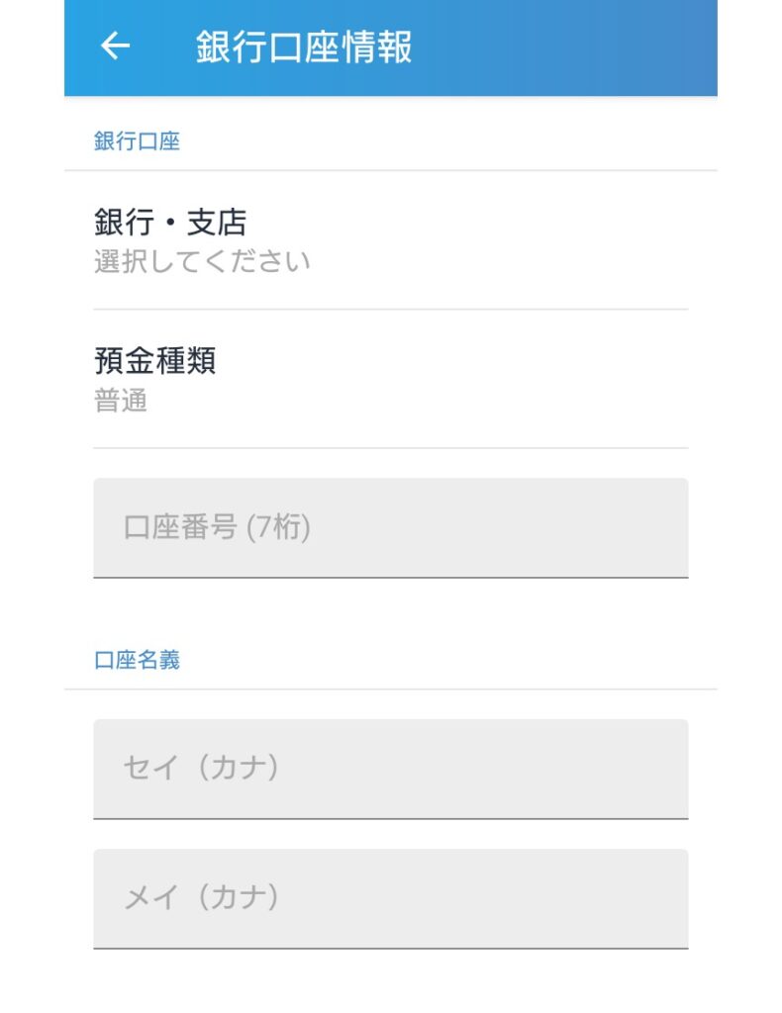Focus the セイ（カナ）input field
Viewport: 782px width, 1013px height.
390,769
